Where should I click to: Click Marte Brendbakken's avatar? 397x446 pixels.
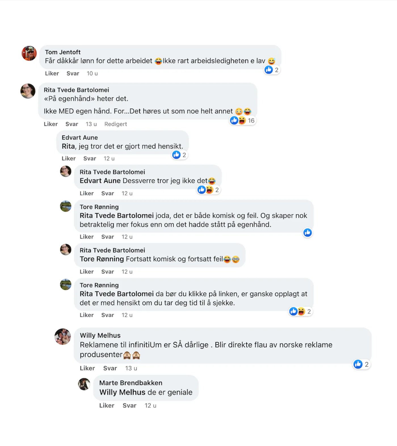point(84,384)
